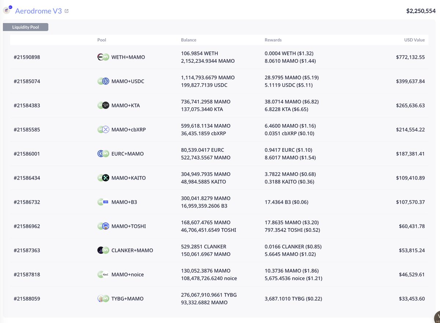
Task: Click the 36,435.1859 cbXRP balance
Action: [203, 133]
